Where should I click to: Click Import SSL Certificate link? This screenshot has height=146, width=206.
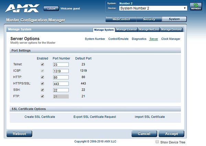pos(150,117)
